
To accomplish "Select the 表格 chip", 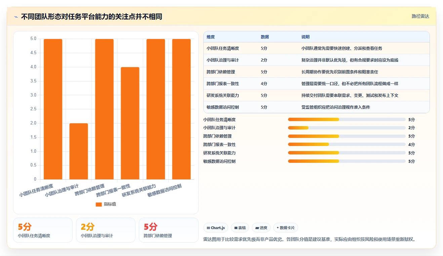I will (x=240, y=228).
